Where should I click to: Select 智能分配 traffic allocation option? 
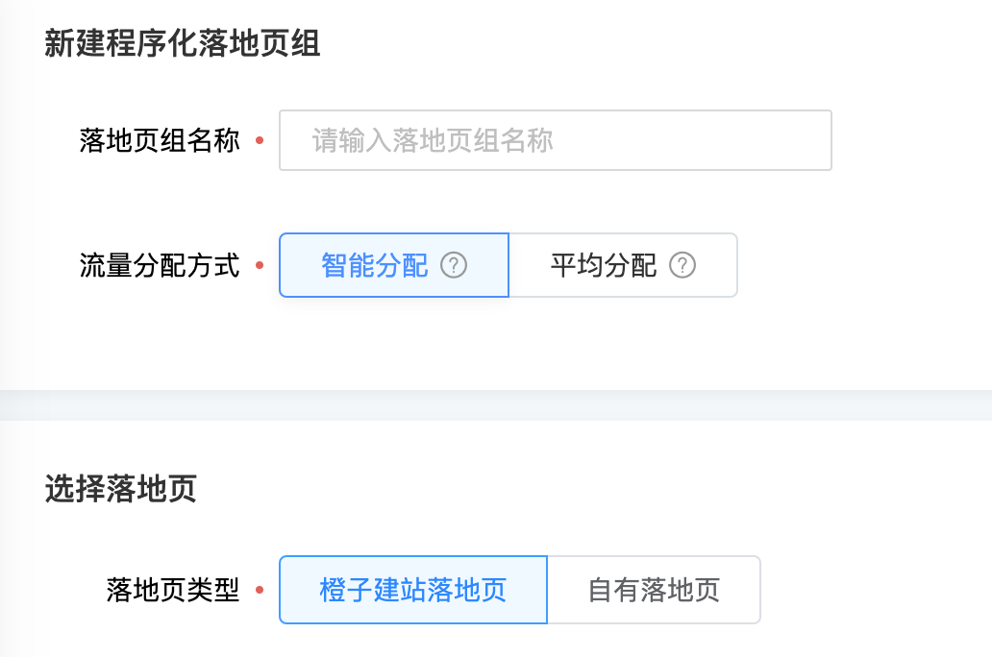click(393, 265)
